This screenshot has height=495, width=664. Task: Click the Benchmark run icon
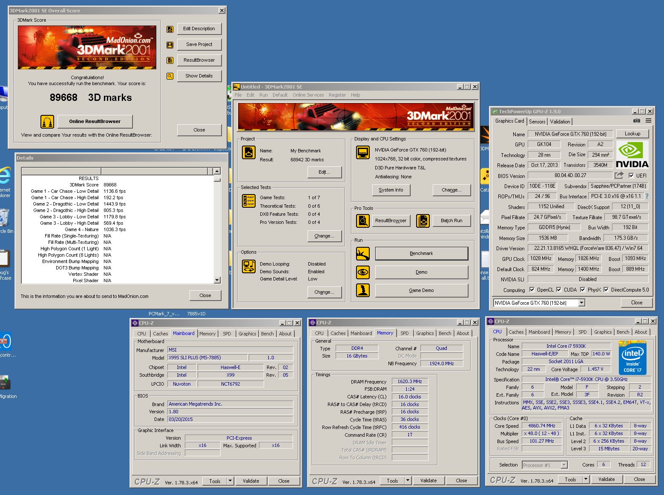pos(363,254)
